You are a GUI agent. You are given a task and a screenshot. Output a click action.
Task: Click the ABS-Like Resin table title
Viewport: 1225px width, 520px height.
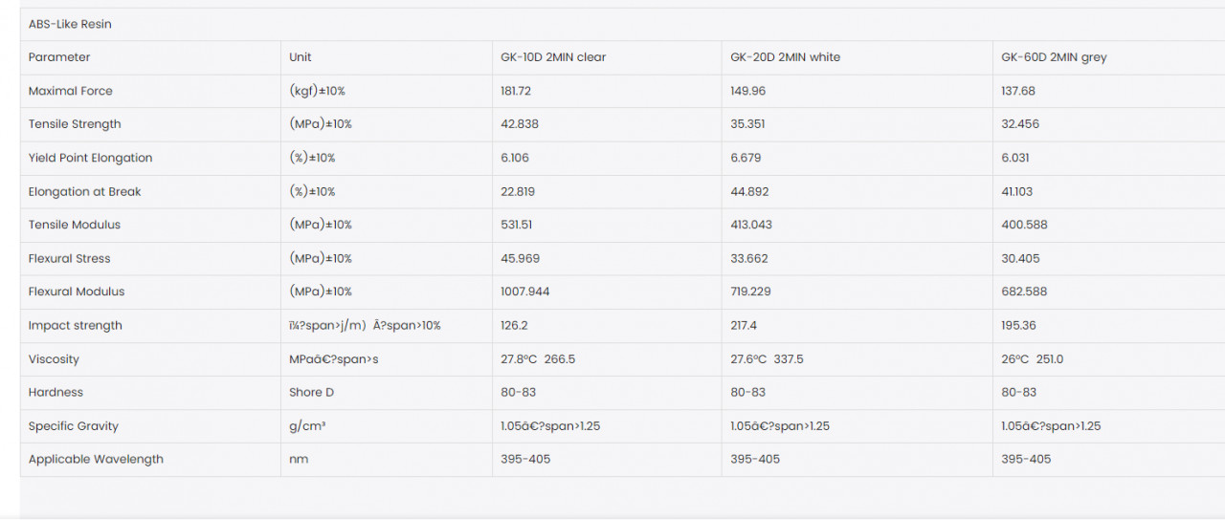(x=70, y=24)
